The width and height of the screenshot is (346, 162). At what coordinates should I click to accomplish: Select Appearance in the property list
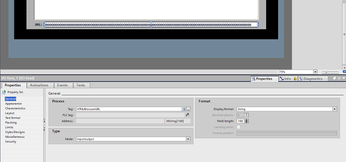(x=13, y=104)
